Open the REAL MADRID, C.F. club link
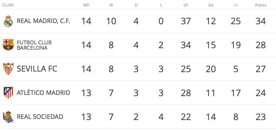Image resolution: width=276 pixels, height=131 pixels. click(43, 21)
